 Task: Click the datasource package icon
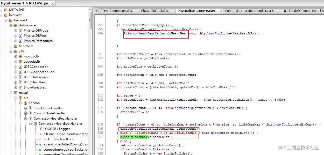pyautogui.click(x=16, y=25)
